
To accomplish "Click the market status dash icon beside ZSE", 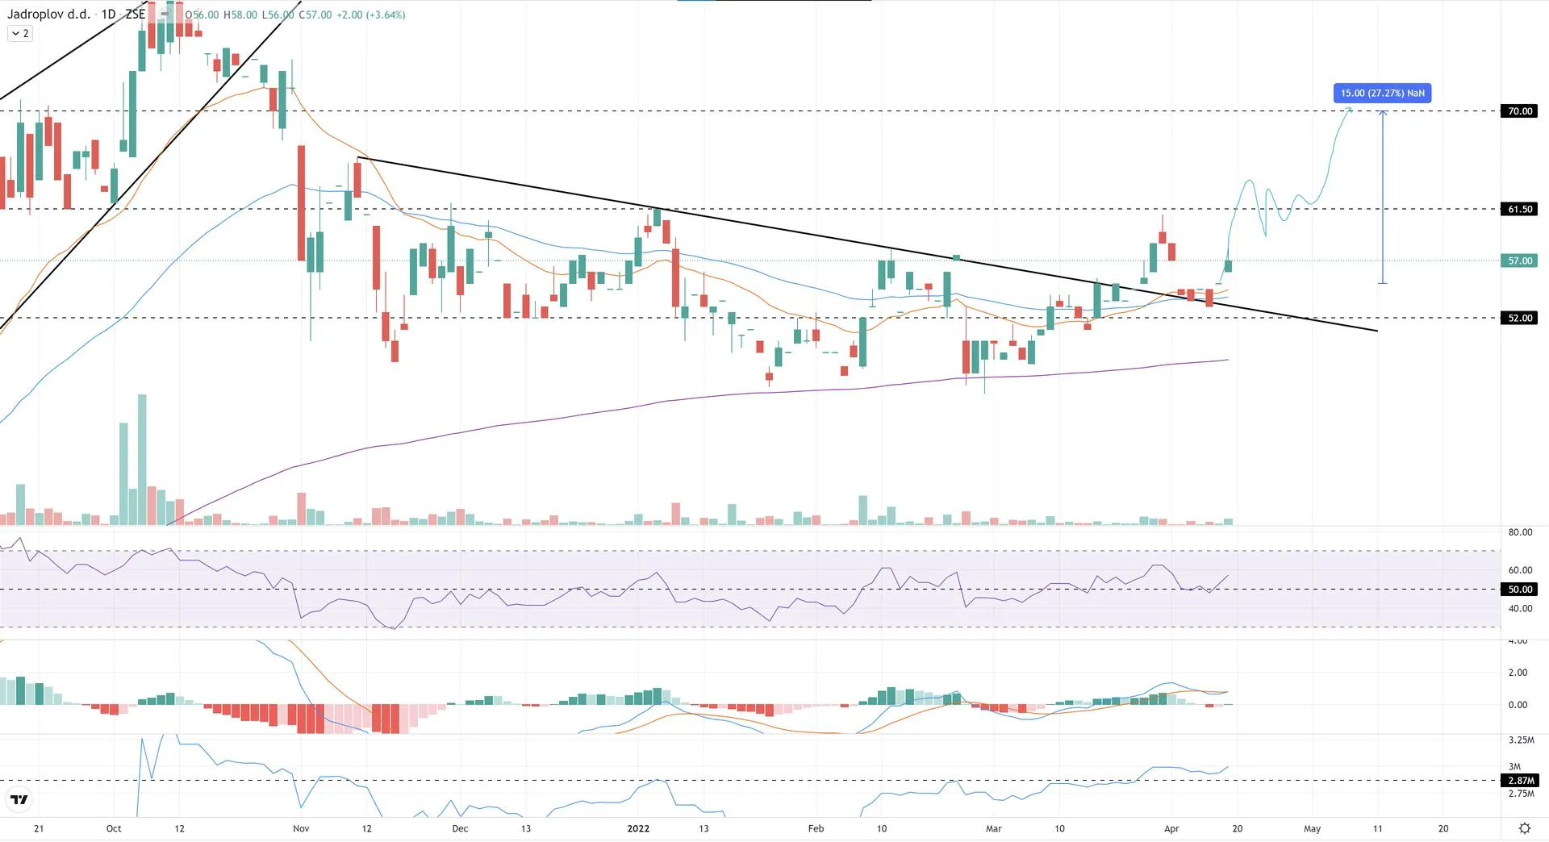I will click(x=165, y=15).
